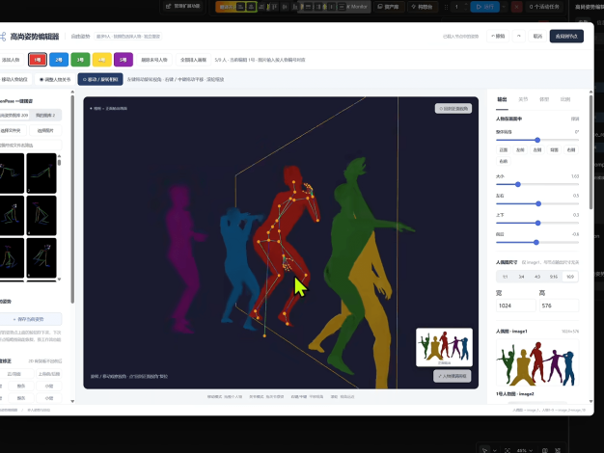604x453 pixels.
Task: Select the red 1号 character button
Action: pyautogui.click(x=38, y=60)
